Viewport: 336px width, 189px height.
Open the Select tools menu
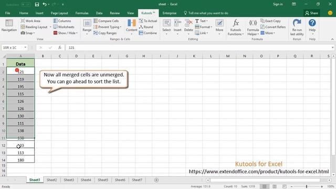[x=166, y=27]
